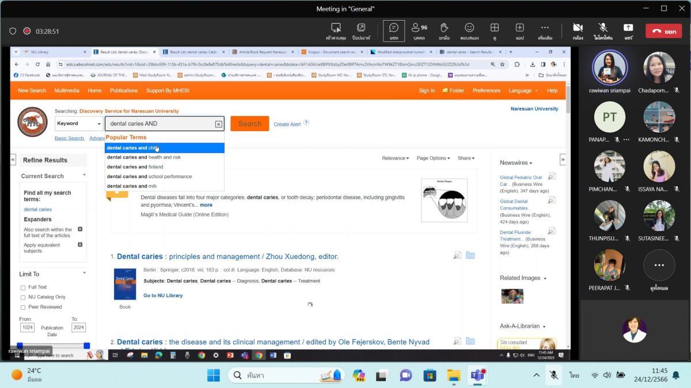Viewport: 691px width, 388px height.
Task: Open the Windows notification bell
Action: [x=676, y=375]
